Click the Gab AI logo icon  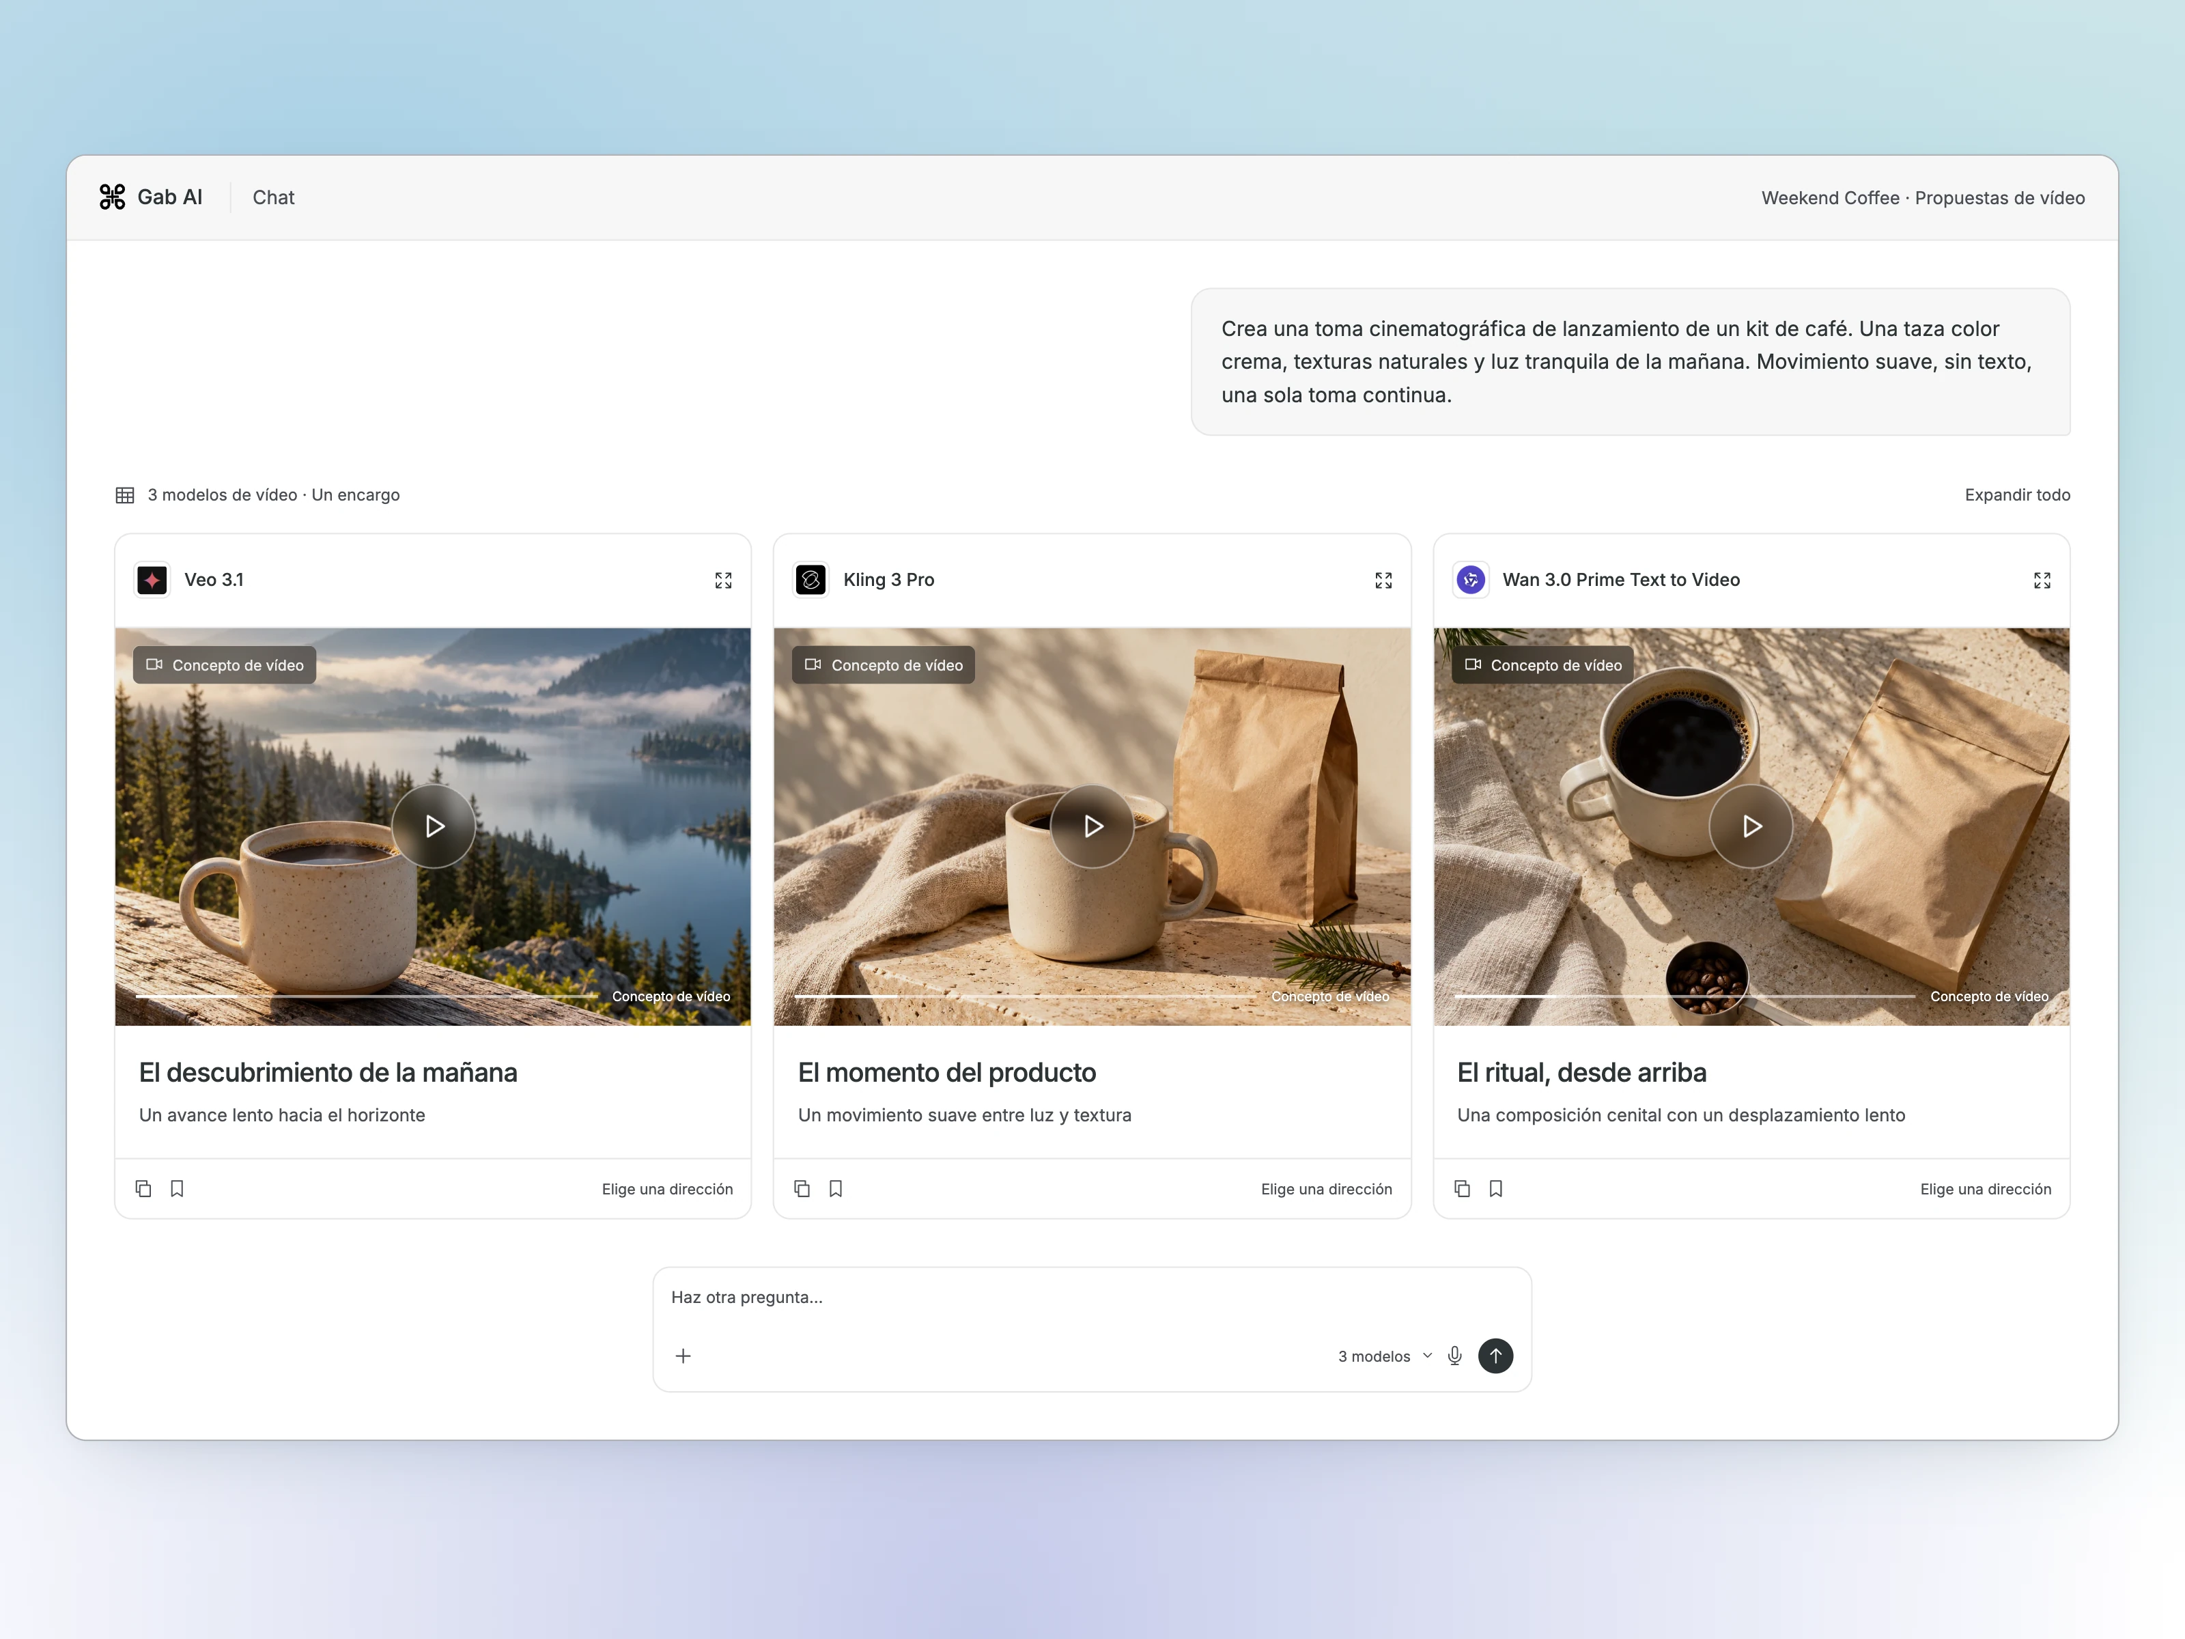tap(113, 197)
